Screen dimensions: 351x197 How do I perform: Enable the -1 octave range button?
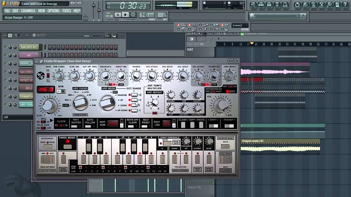(134, 111)
